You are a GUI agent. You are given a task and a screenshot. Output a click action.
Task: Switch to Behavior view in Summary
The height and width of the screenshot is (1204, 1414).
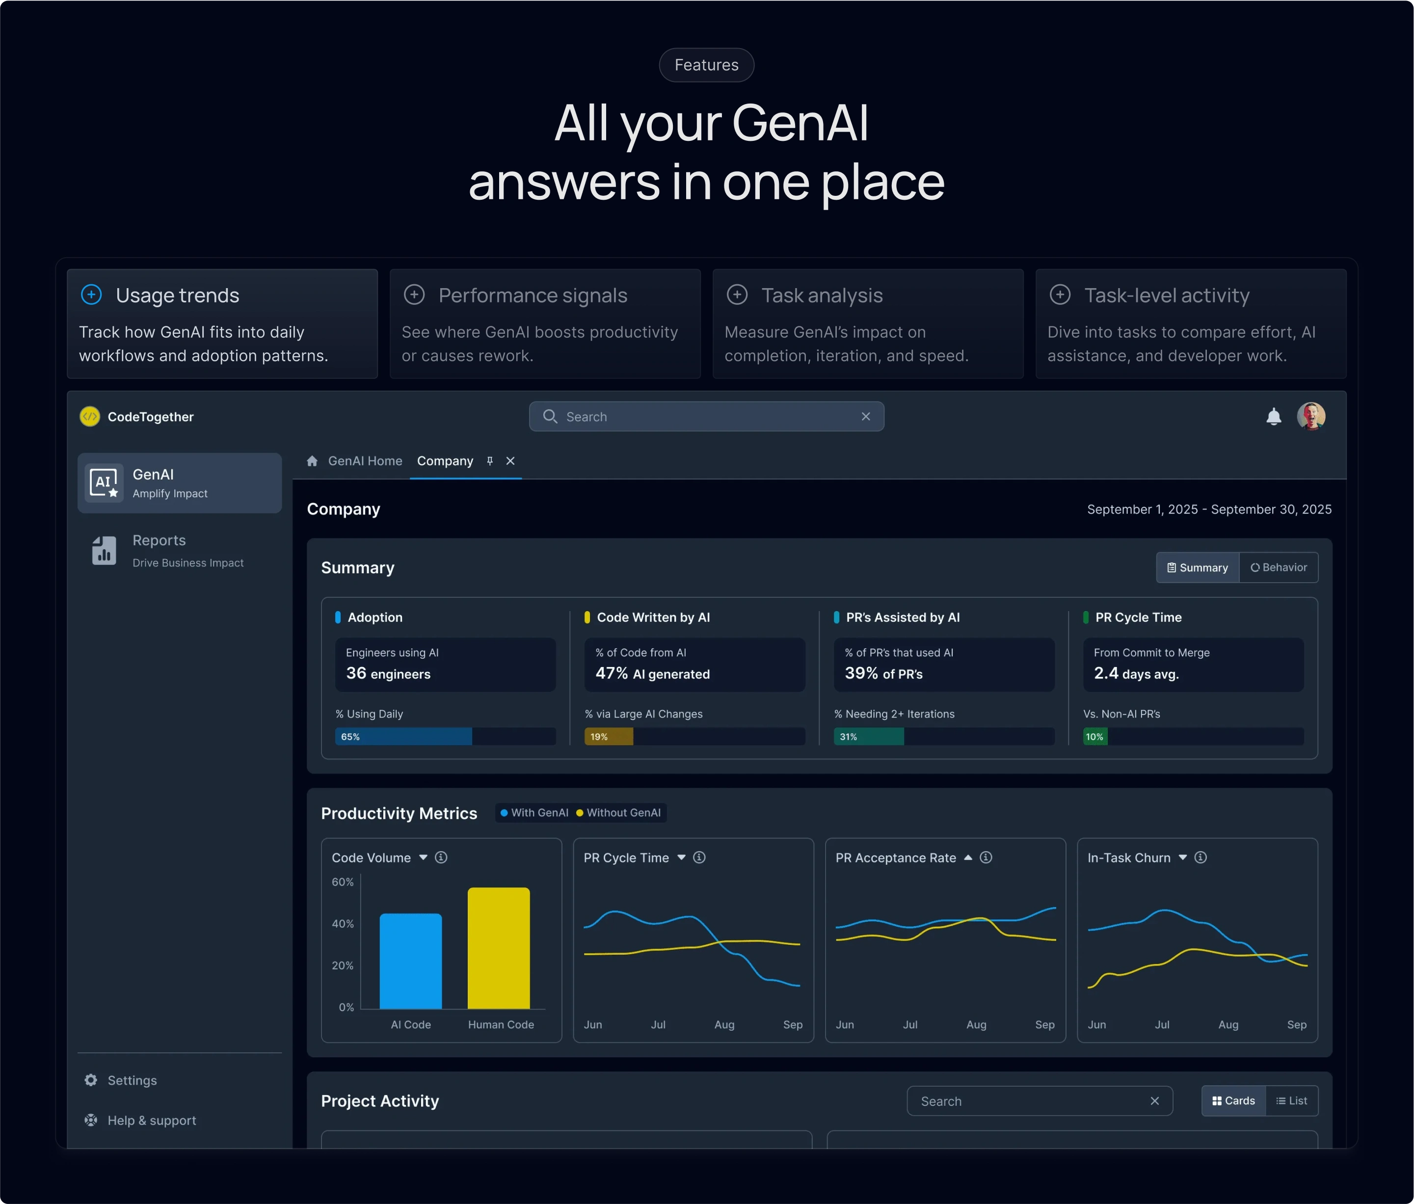click(x=1279, y=567)
